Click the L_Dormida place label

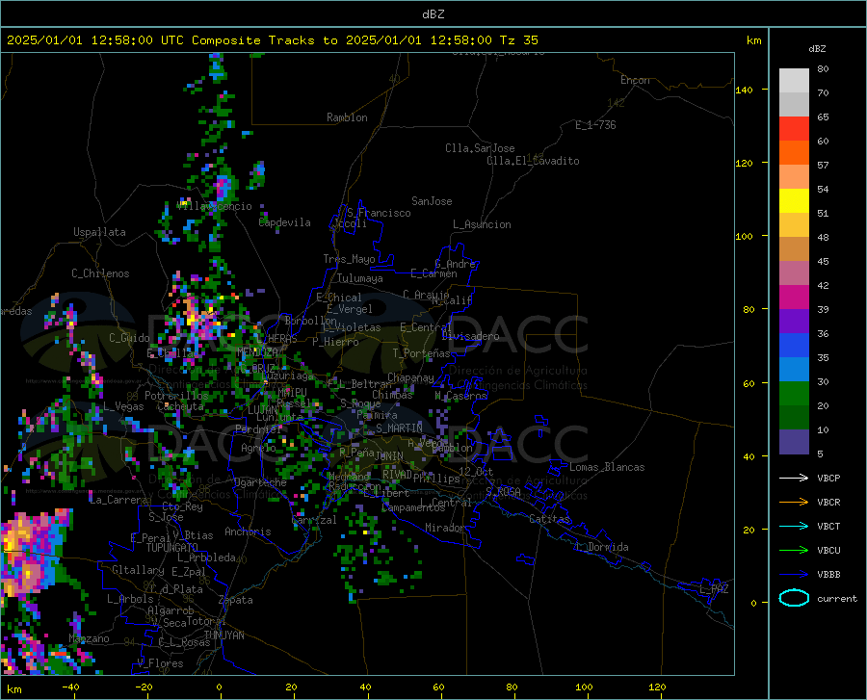point(602,547)
